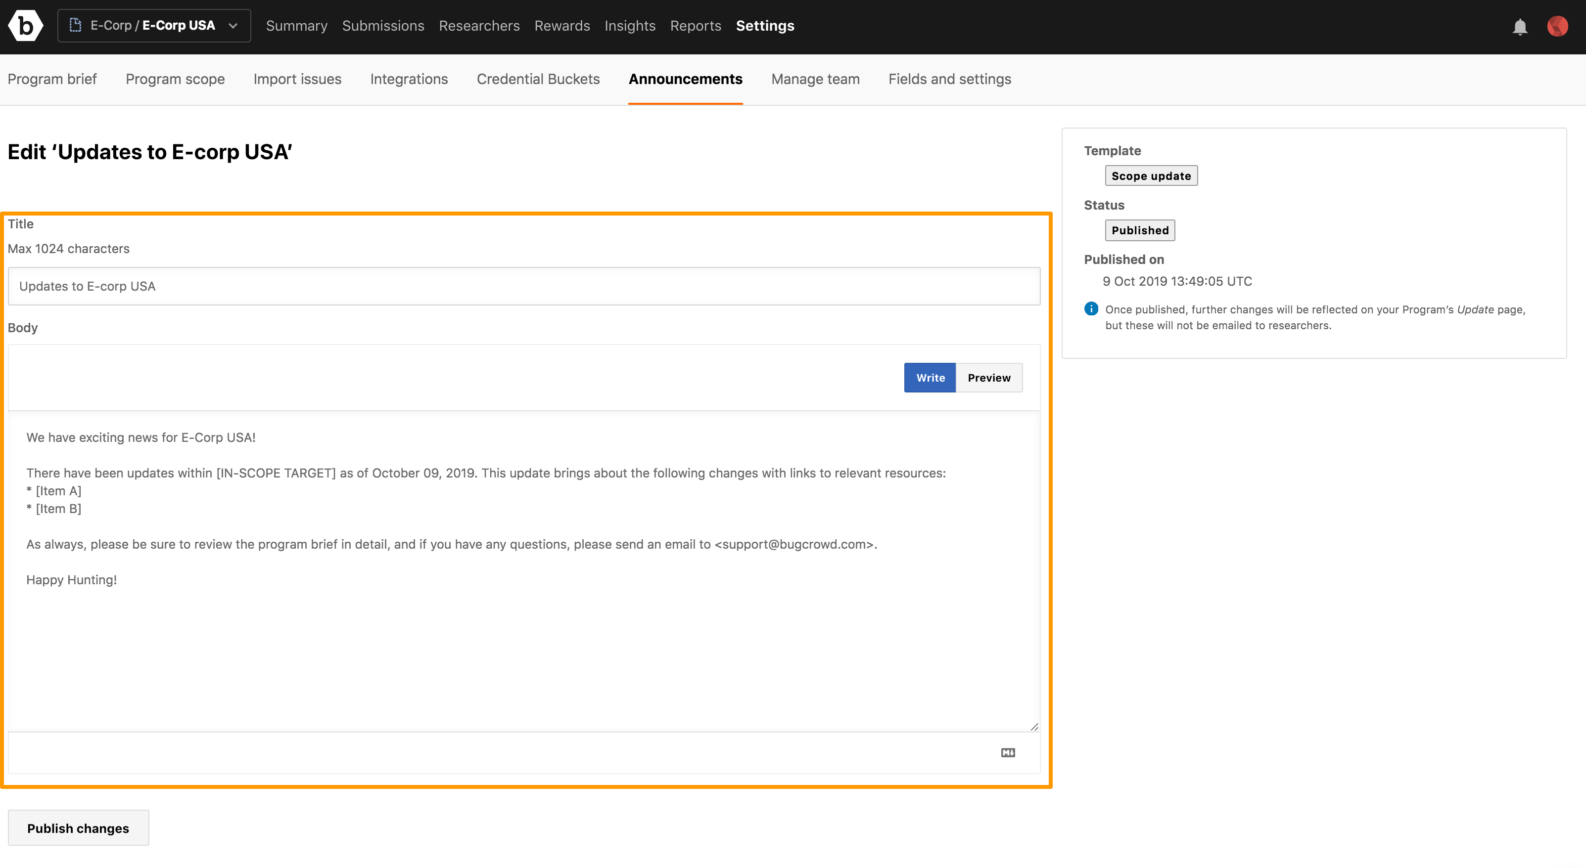Click the page heading 'Edit Updates to E-corp USA'
1586x868 pixels.
pyautogui.click(x=149, y=152)
